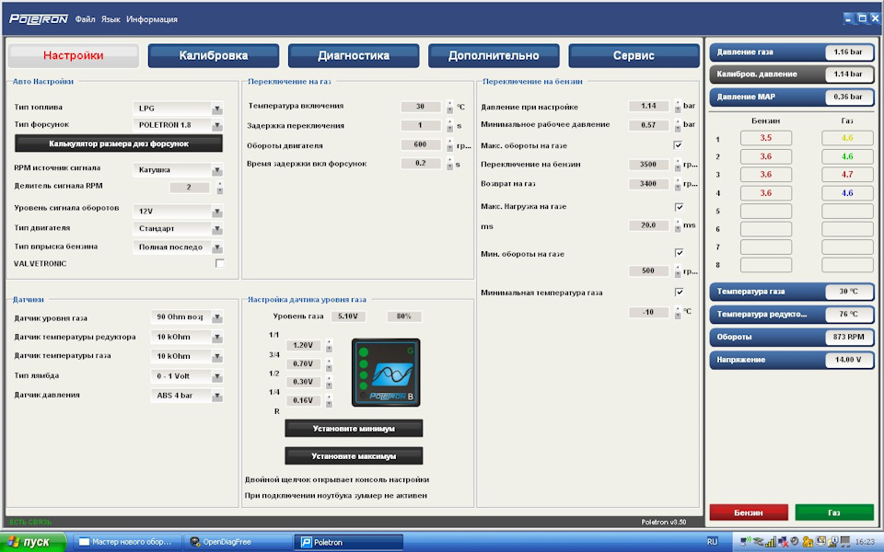Increase the 1/1 gas level voltage stepper
884x552 pixels.
point(330,342)
